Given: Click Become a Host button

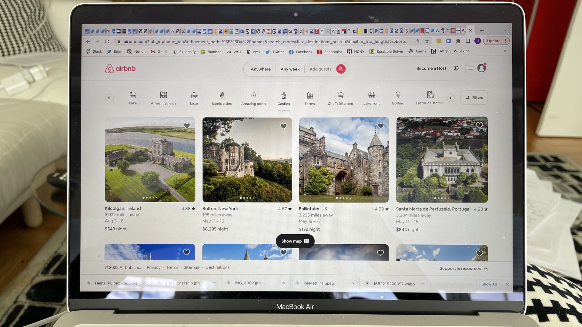Looking at the screenshot, I should tap(432, 68).
